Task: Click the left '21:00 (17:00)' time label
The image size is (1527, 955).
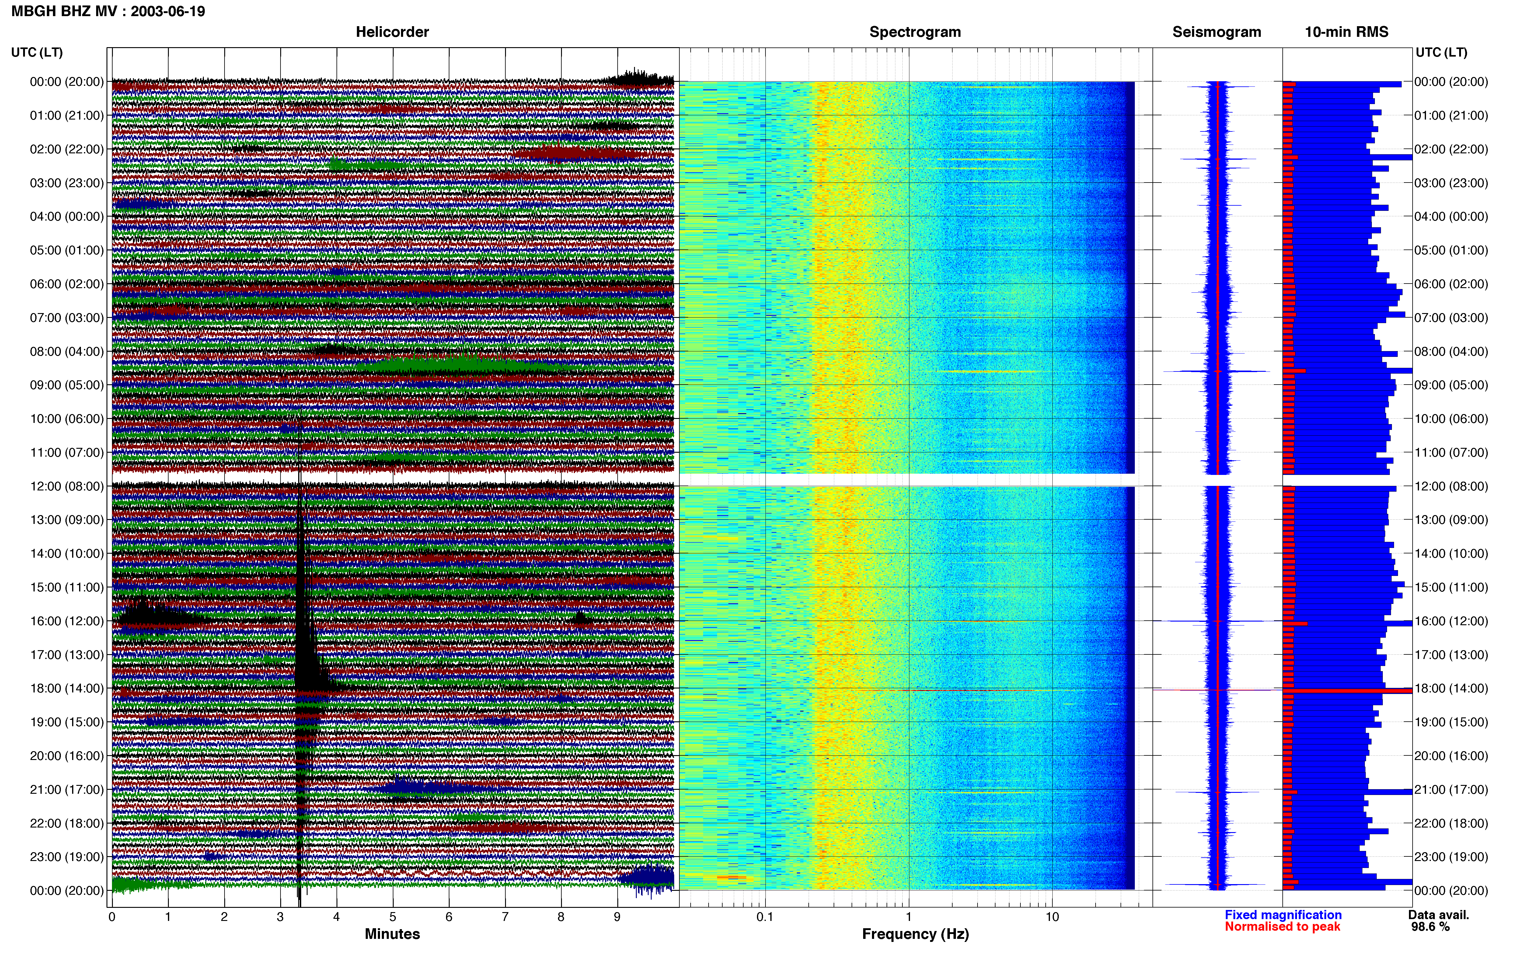Action: 67,789
